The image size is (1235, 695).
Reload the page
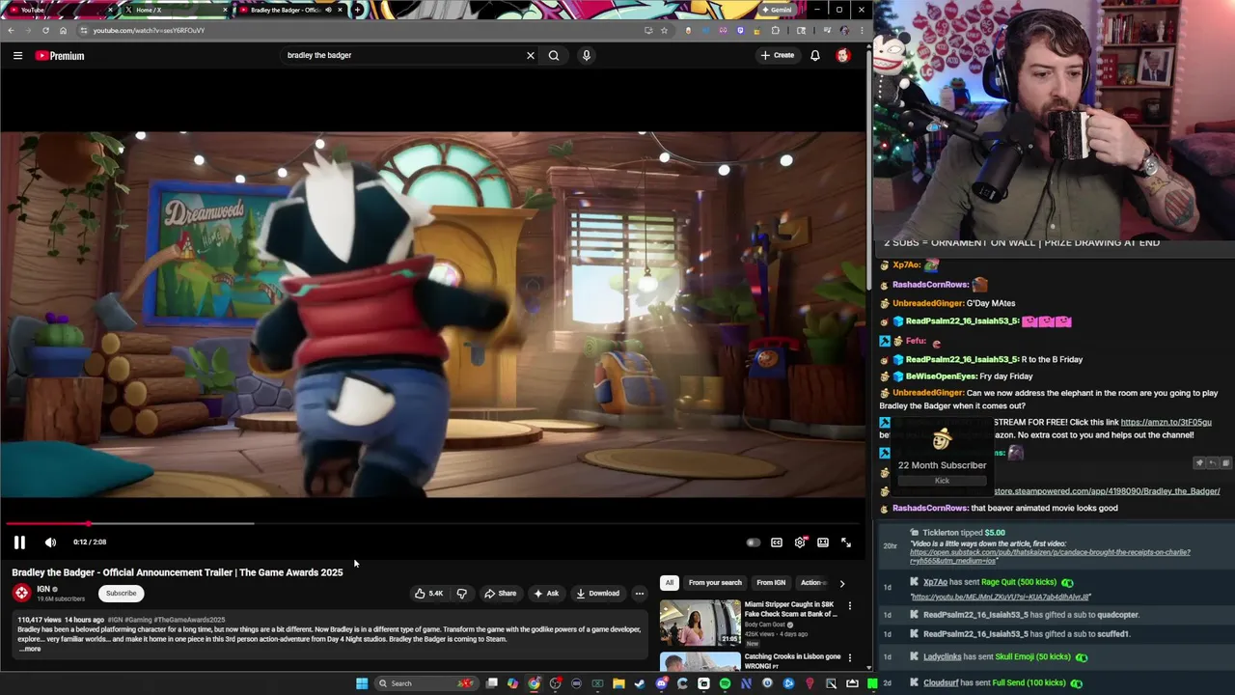click(45, 30)
